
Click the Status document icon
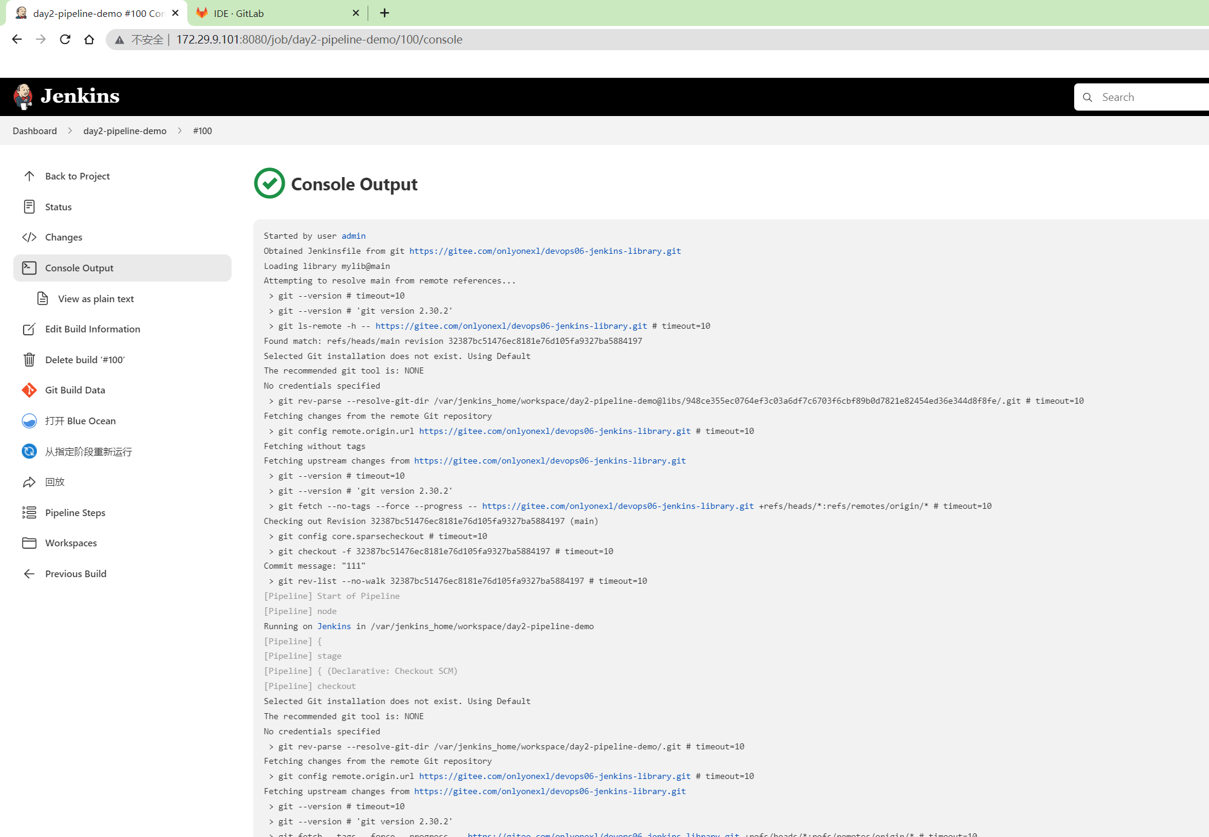[29, 207]
